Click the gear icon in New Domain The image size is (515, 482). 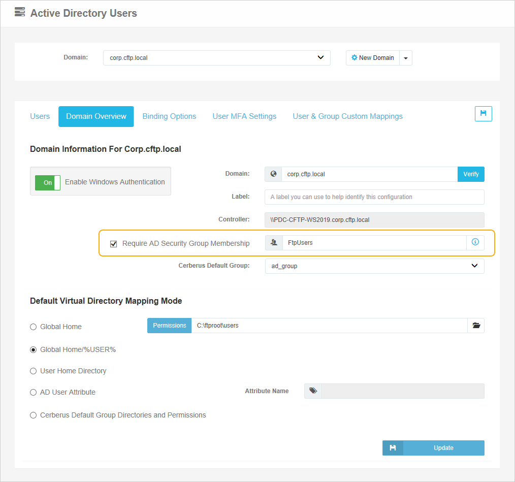[354, 57]
